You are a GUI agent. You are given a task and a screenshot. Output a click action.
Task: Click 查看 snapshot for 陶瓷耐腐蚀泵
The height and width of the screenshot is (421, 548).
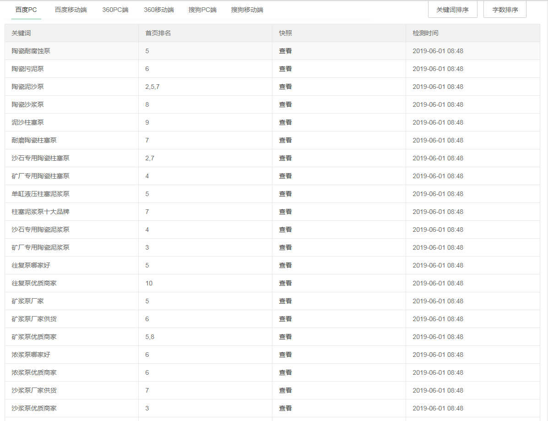[285, 51]
